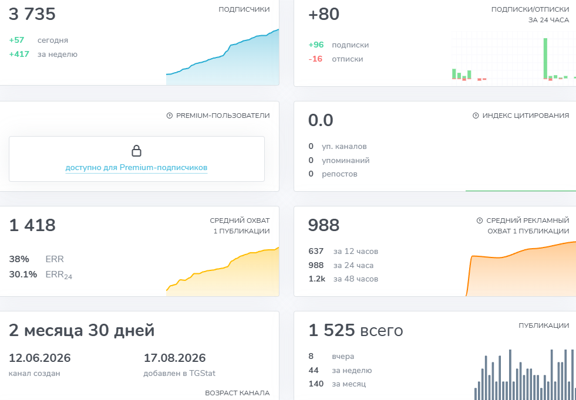Click the "уп. каналов" row
576x400 pixels.
pyautogui.click(x=338, y=147)
